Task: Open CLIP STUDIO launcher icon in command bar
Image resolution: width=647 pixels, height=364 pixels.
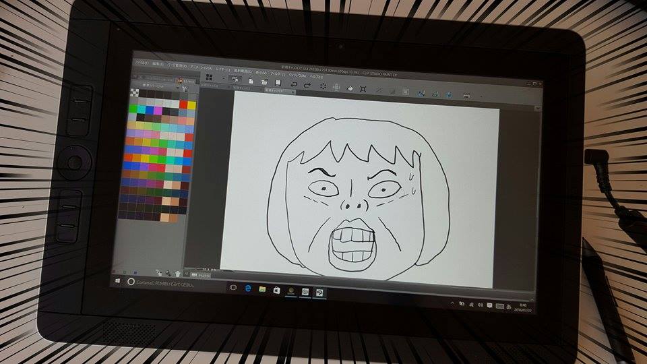Action: pos(235,79)
